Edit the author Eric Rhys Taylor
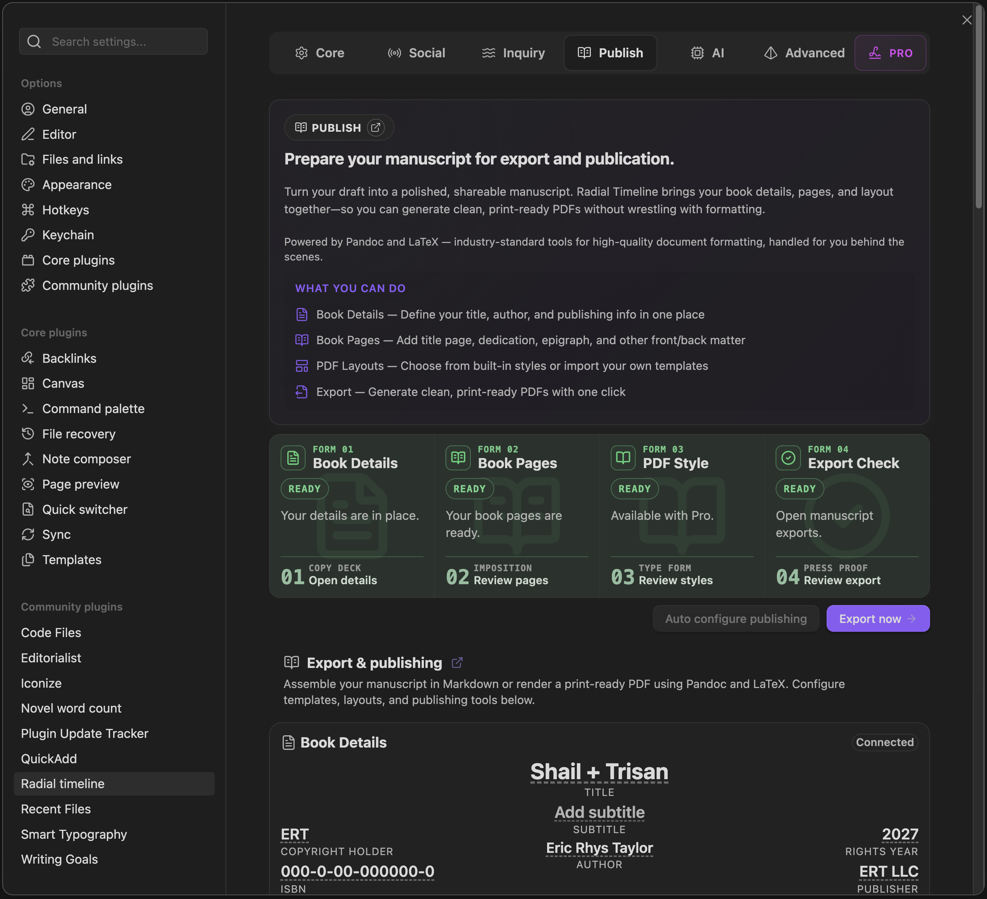 [599, 848]
